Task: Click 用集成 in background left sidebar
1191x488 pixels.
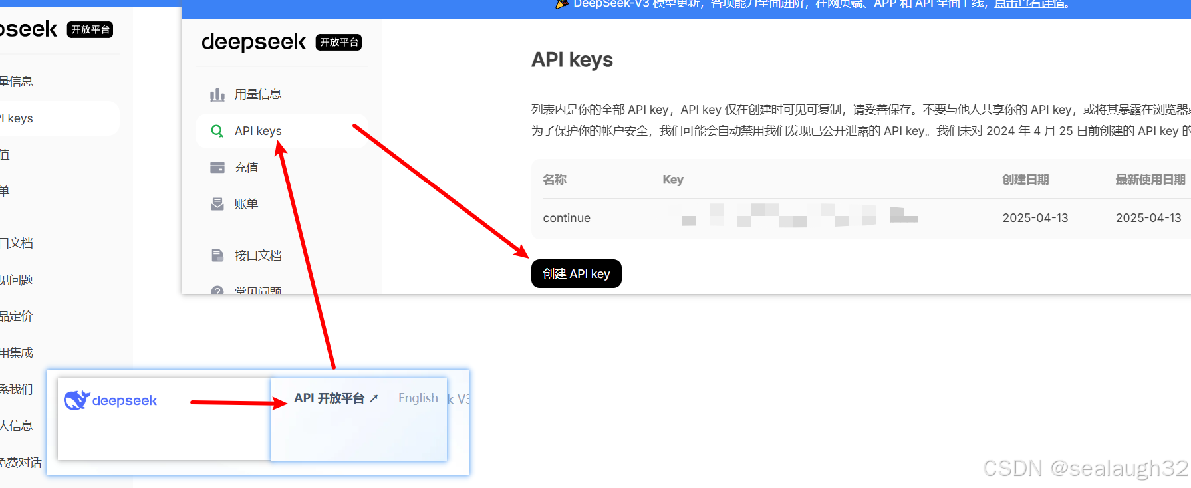Action: coord(17,353)
